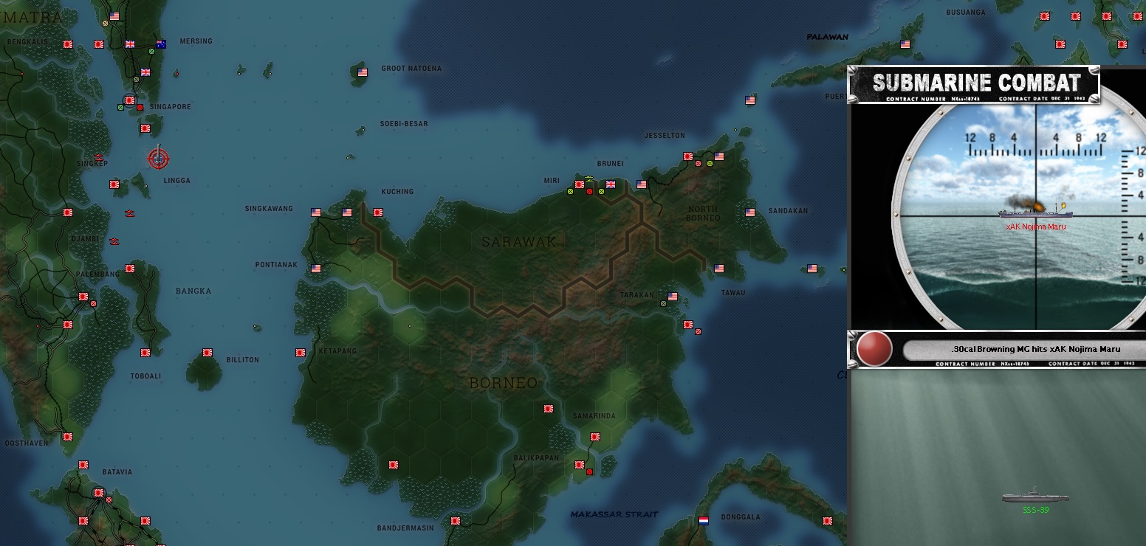The image size is (1146, 546).
Task: Click the US flag base at Sandakan
Action: click(750, 212)
